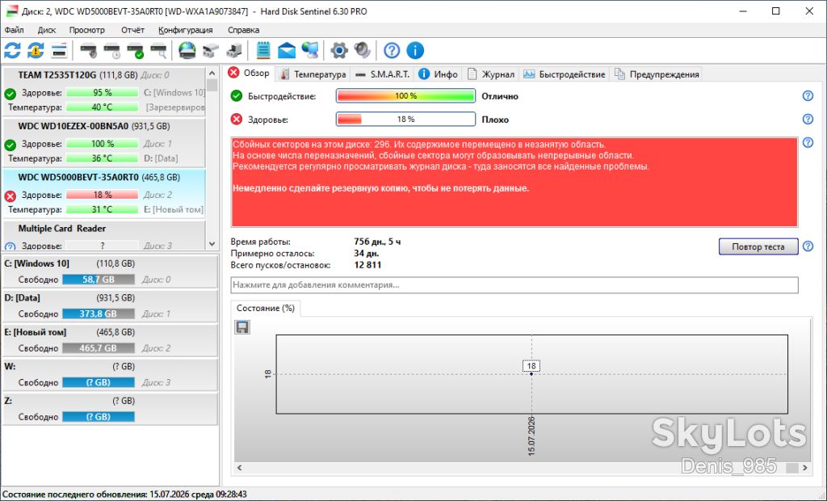Image resolution: width=827 pixels, height=501 pixels.
Task: Click the help icon next to the red warning box
Action: (808, 142)
